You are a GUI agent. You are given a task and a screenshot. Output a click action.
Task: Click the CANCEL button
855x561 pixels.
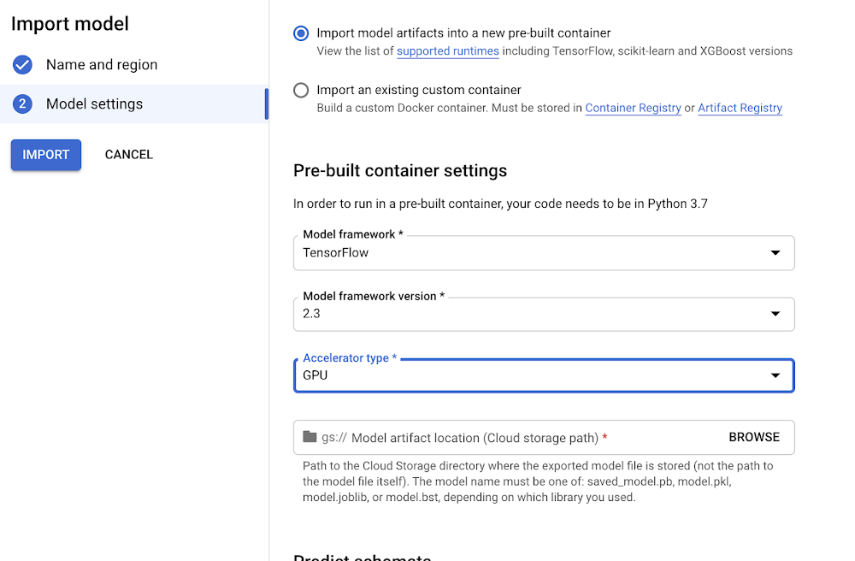[x=129, y=155]
